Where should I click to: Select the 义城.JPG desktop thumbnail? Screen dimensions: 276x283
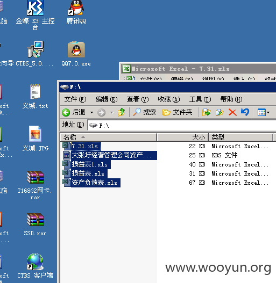[36, 139]
